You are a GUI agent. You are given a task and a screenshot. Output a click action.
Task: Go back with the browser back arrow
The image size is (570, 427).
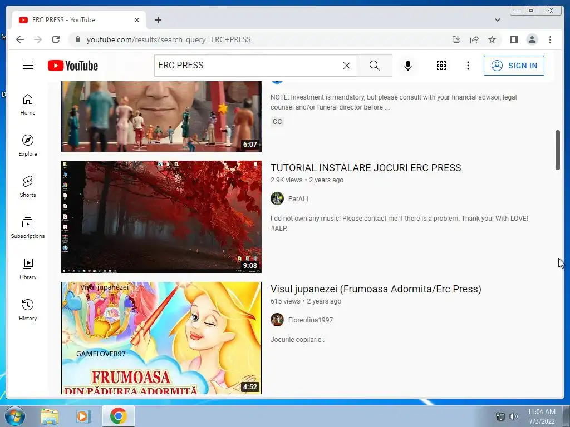(20, 39)
